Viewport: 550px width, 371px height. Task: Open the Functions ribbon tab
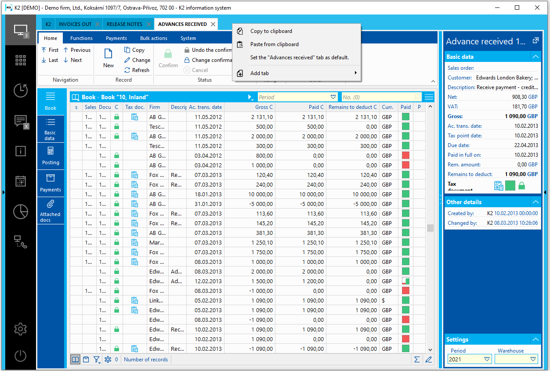pos(81,38)
